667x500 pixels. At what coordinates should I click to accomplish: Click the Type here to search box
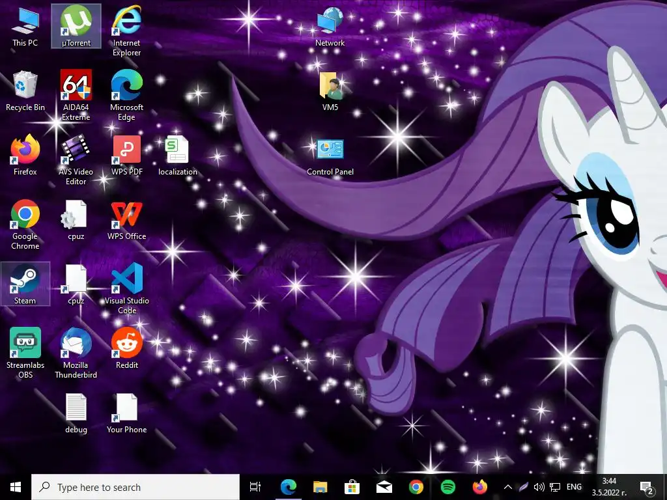[x=135, y=487]
